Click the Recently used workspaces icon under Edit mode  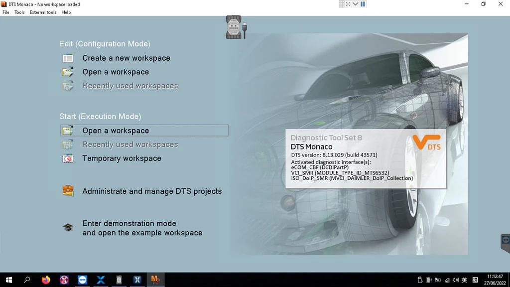(x=68, y=86)
